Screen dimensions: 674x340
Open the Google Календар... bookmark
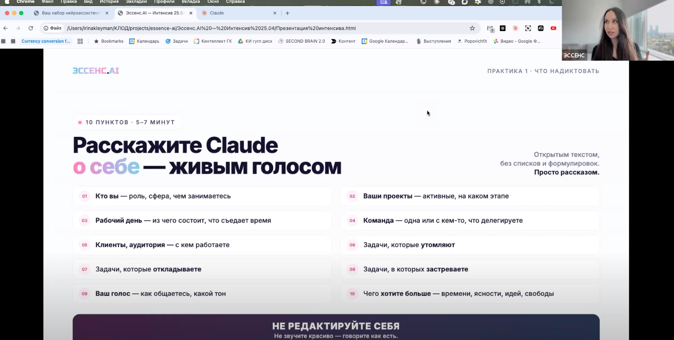click(385, 41)
